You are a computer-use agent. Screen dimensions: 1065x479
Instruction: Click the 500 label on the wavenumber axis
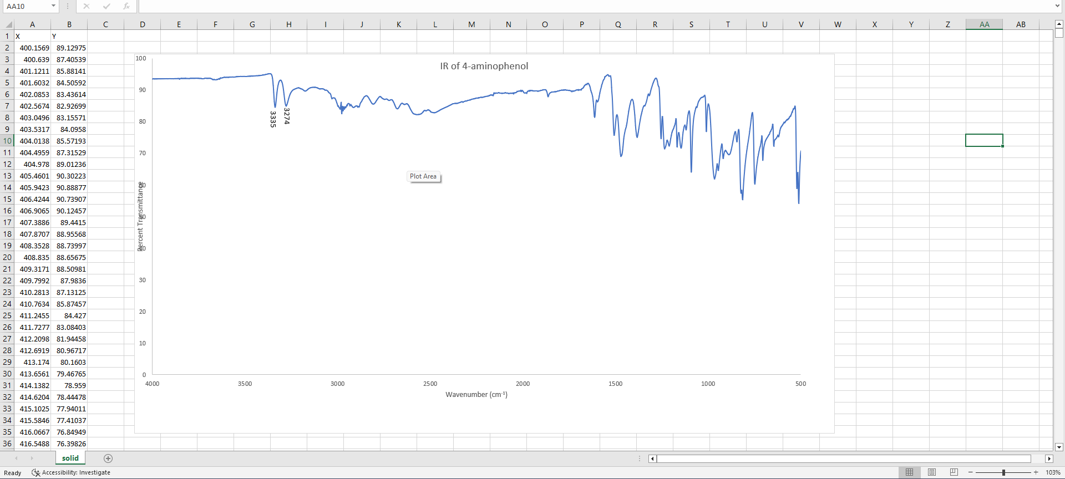pos(800,384)
